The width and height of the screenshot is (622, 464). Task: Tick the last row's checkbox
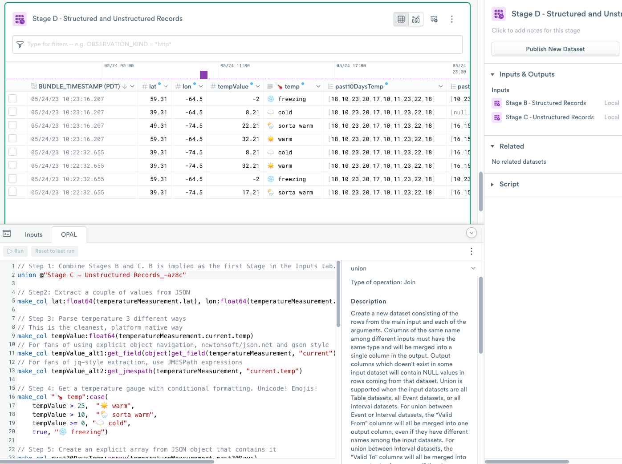pyautogui.click(x=12, y=192)
